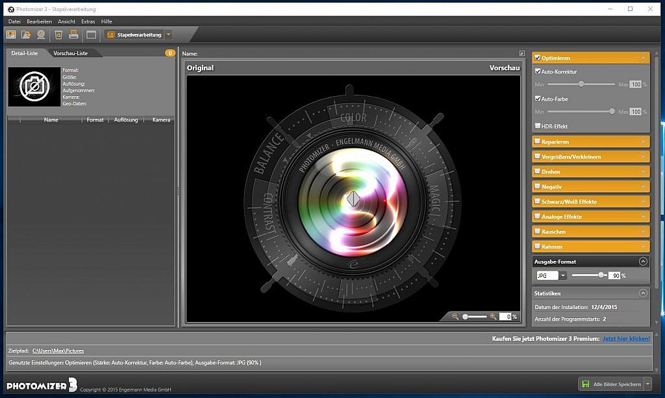This screenshot has width=665, height=398.
Task: Click the JPG quality 90 percent field
Action: coord(614,275)
